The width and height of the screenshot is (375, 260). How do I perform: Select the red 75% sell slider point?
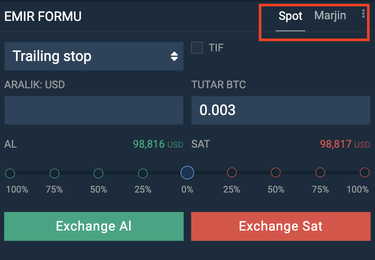320,172
